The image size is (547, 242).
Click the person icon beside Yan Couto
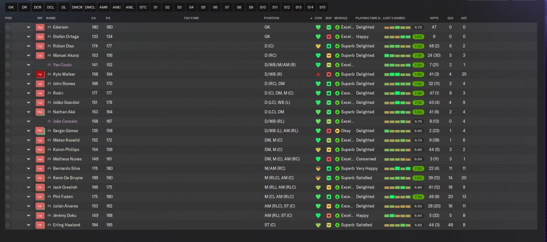pyautogui.click(x=49, y=65)
